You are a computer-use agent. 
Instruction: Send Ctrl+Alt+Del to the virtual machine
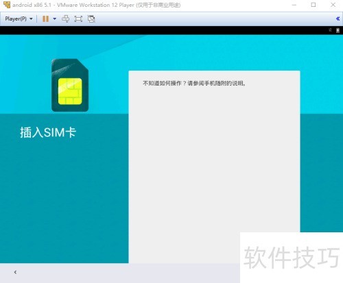[66, 19]
